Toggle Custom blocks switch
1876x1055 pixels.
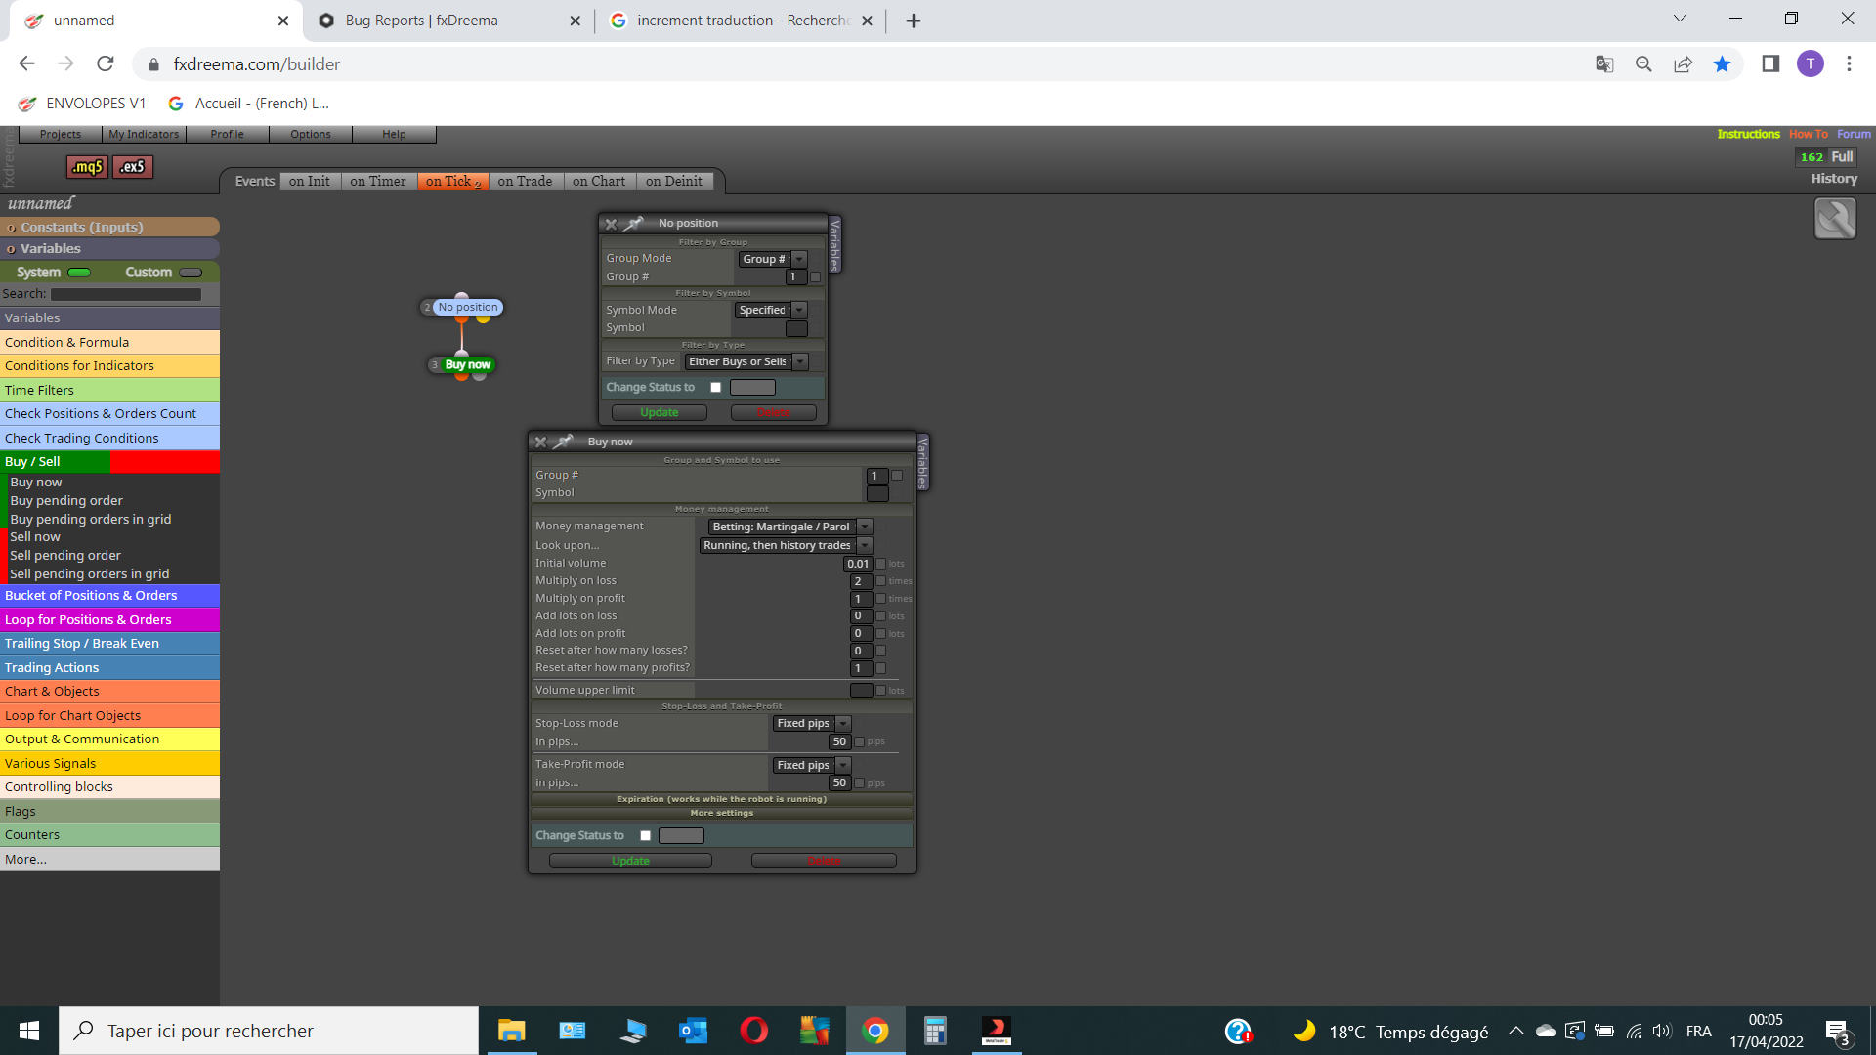(191, 273)
